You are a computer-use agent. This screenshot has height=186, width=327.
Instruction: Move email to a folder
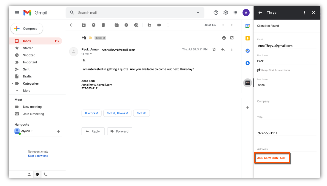(x=150, y=25)
